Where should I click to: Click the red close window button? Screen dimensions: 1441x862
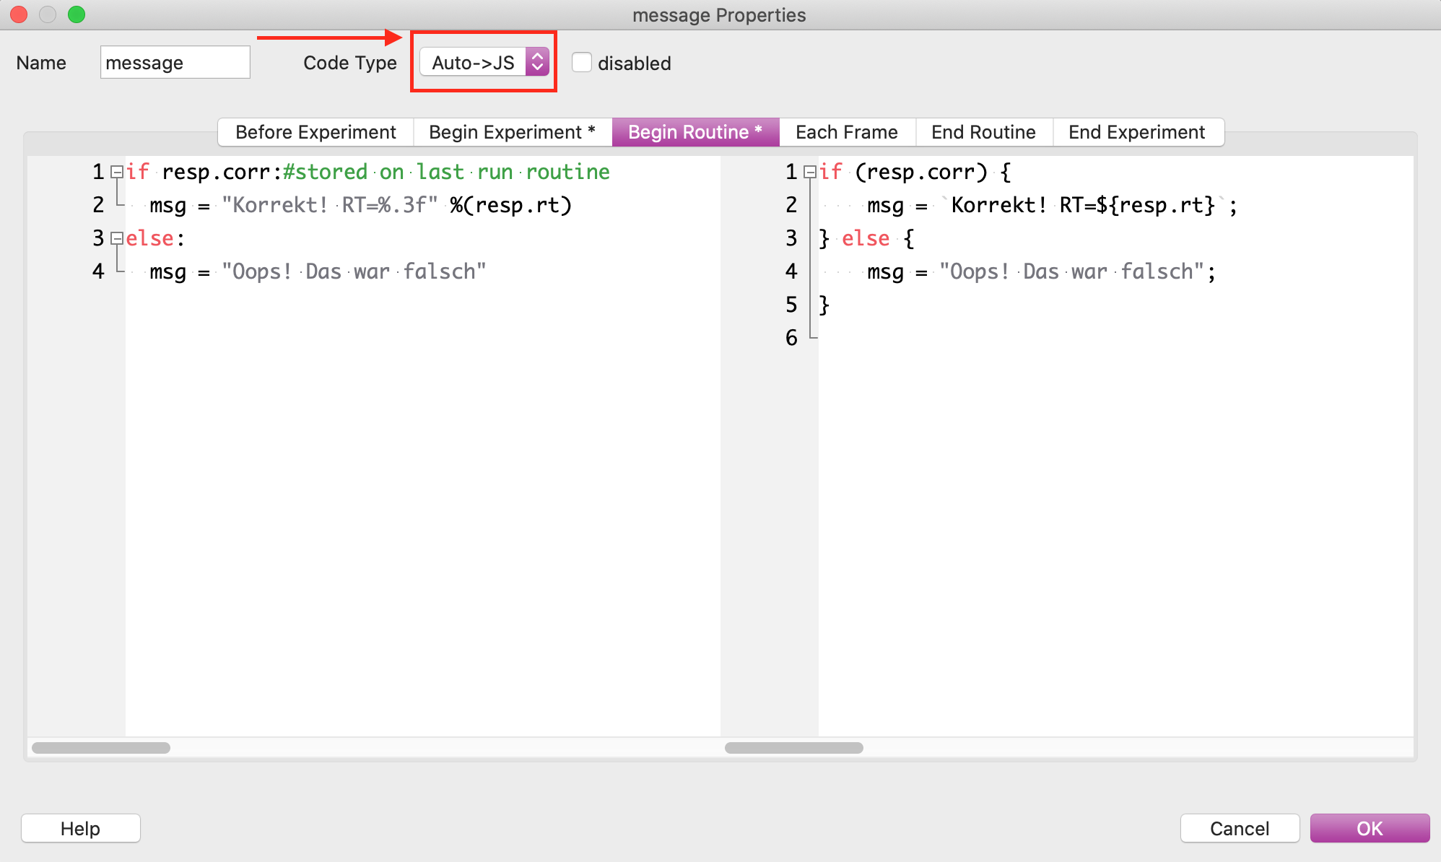tap(19, 14)
